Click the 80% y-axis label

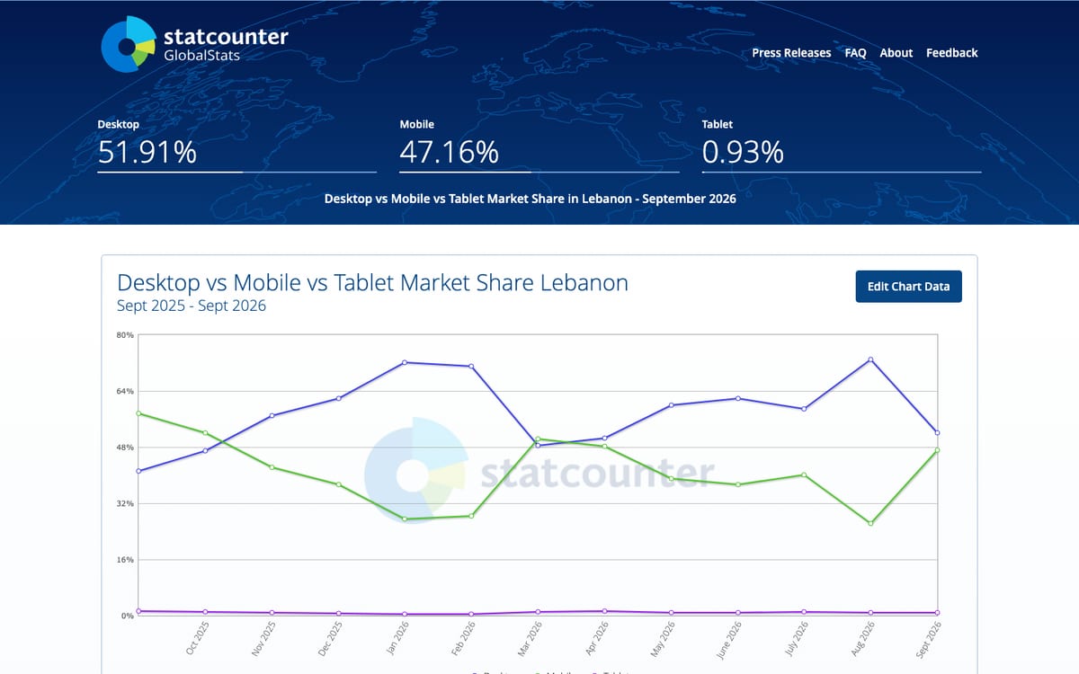[124, 335]
